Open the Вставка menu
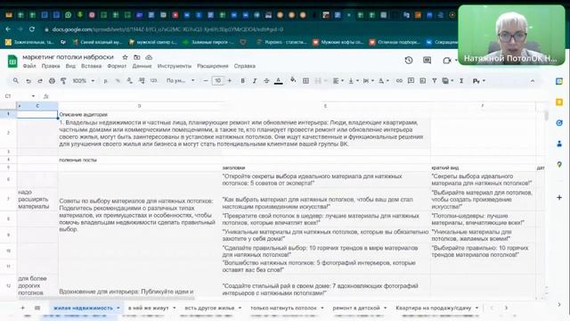 [x=91, y=66]
